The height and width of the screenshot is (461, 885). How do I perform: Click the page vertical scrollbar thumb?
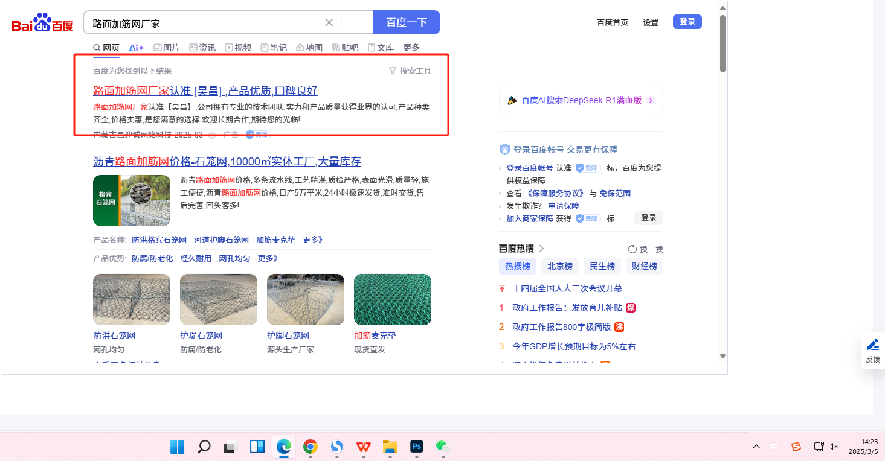(722, 43)
